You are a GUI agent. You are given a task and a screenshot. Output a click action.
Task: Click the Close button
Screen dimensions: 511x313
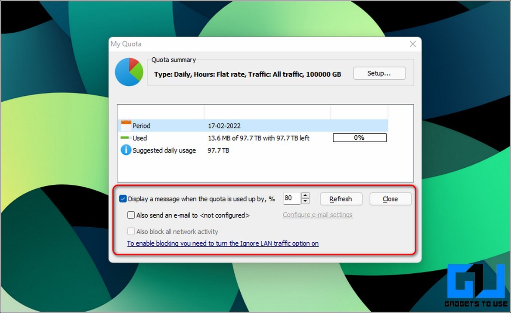390,199
